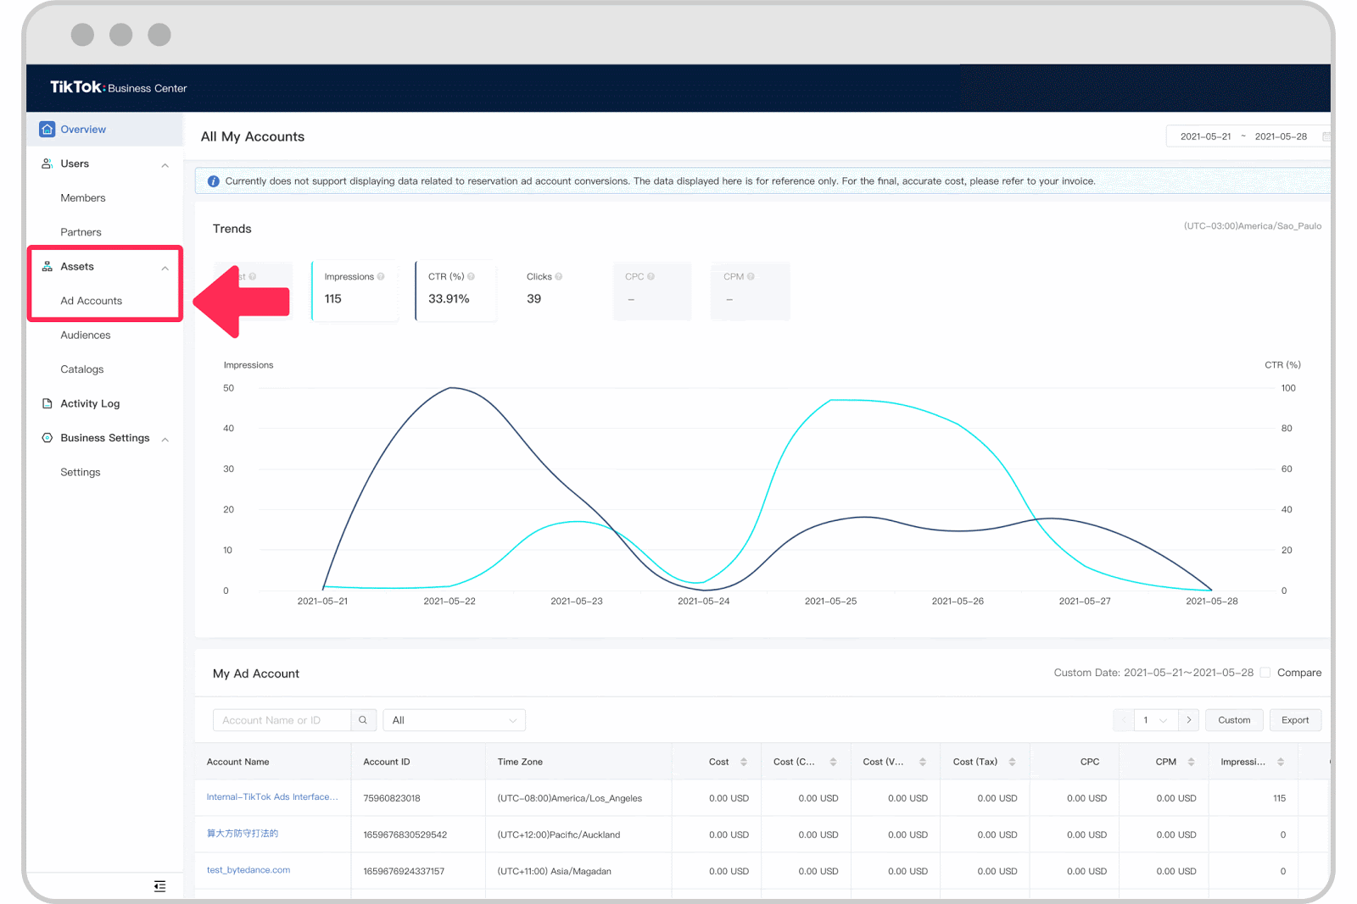The image size is (1357, 904).
Task: Click the Assets hierarchy icon
Action: [x=47, y=266]
